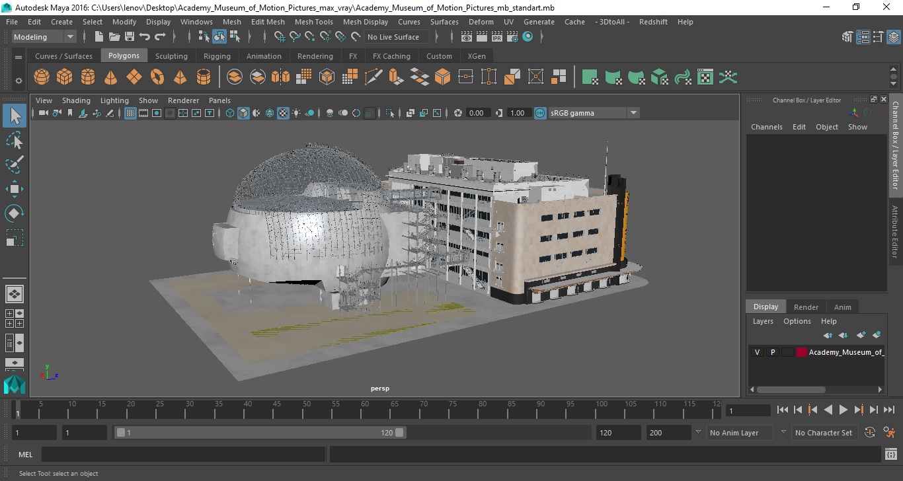Create a polygon torus from shelf

tap(157, 77)
